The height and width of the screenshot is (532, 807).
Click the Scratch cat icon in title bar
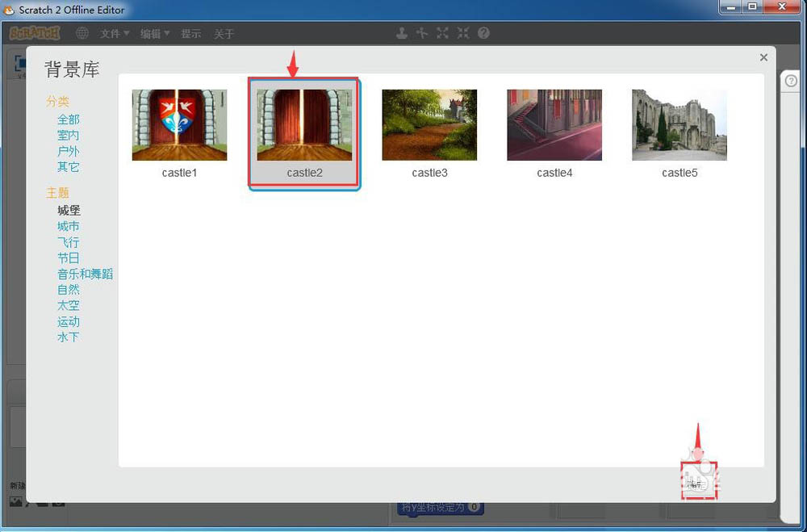tap(9, 9)
